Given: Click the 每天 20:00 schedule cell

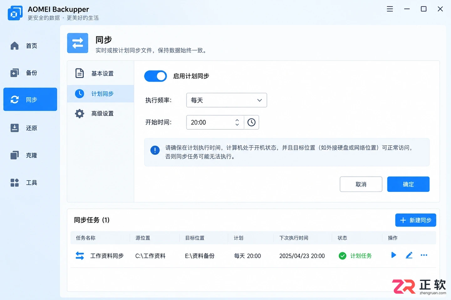Looking at the screenshot, I should point(247,256).
